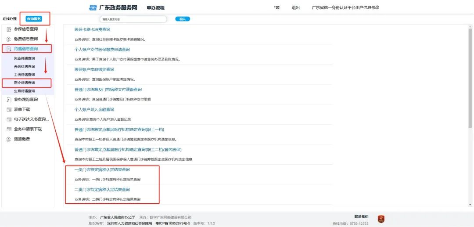This screenshot has width=474, height=227.
Task: Open 医保账户家庭绑定查询 link
Action: point(94,69)
